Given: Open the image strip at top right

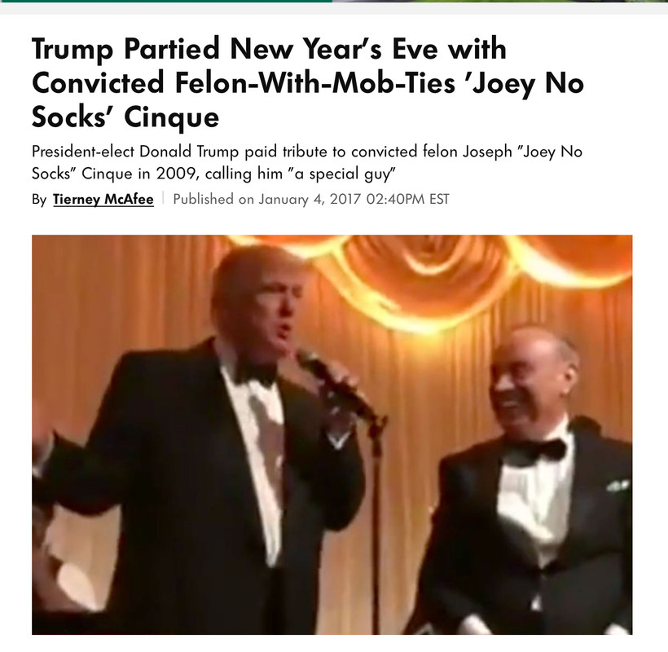Looking at the screenshot, I should (500, 2).
